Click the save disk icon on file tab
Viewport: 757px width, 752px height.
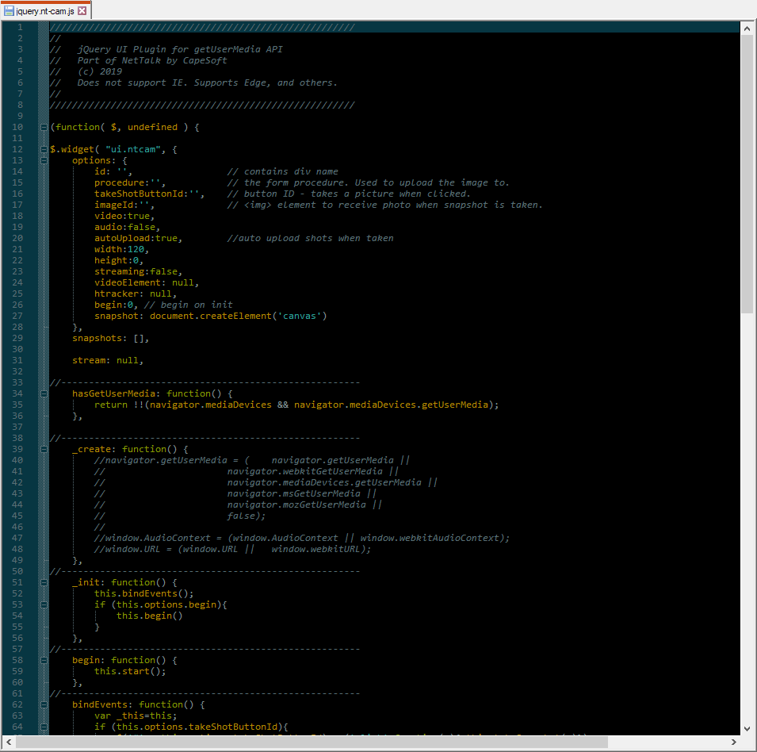pos(10,11)
